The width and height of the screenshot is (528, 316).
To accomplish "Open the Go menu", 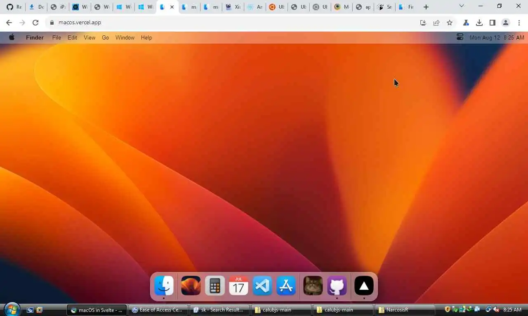I will click(x=105, y=37).
